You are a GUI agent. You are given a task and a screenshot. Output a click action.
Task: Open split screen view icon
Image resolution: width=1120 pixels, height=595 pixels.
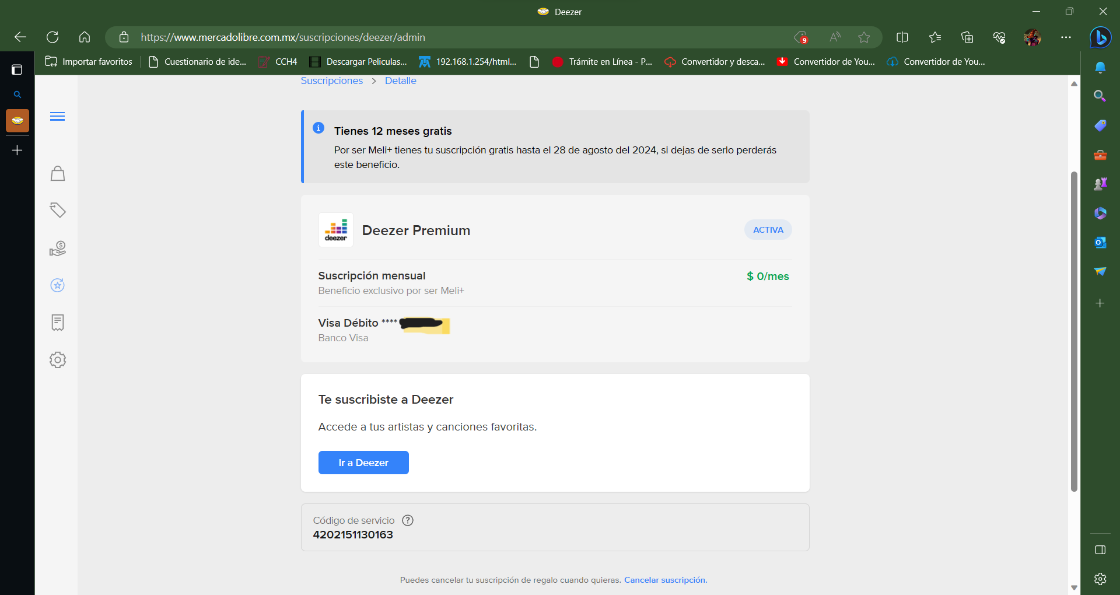(902, 37)
